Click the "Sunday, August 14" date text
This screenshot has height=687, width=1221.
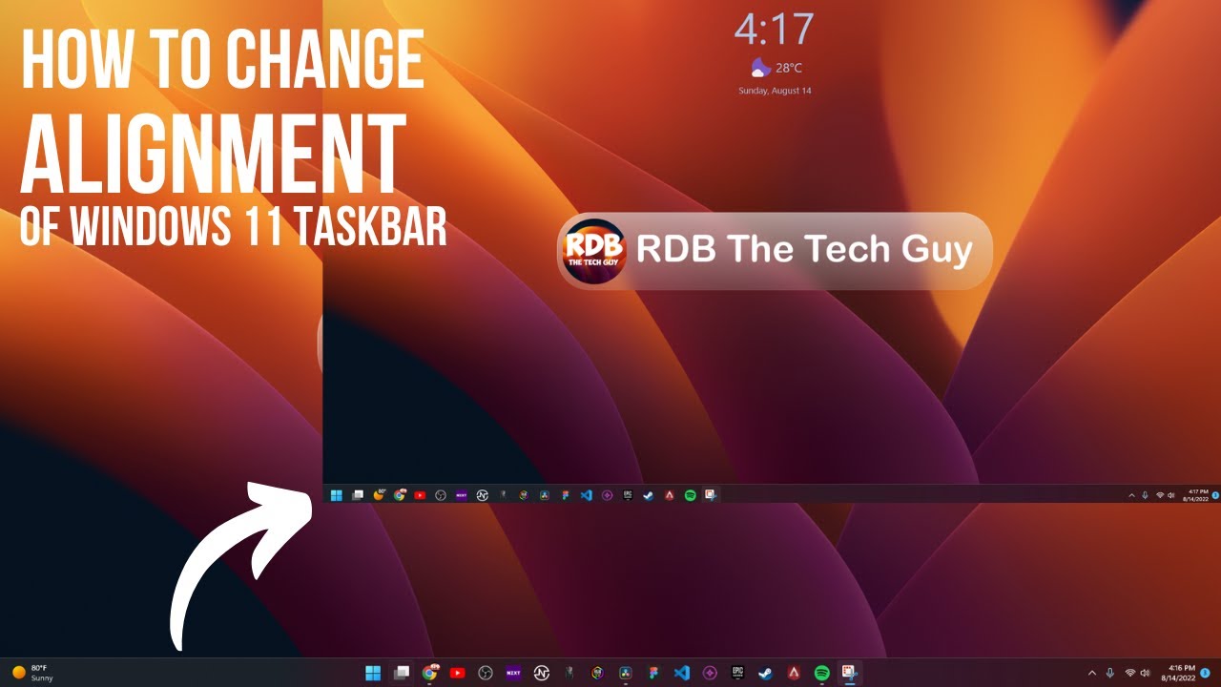click(775, 91)
